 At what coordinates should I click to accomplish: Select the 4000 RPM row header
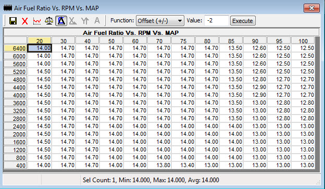coord(16,95)
